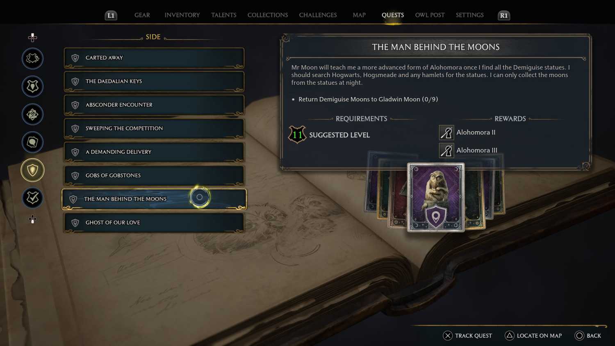Open the completed quests checkmark icon
The width and height of the screenshot is (615, 346).
point(32,198)
